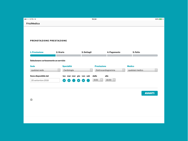Change the alle end time dropdown
Viewport: 188px width, 141px height.
(x=110, y=80)
